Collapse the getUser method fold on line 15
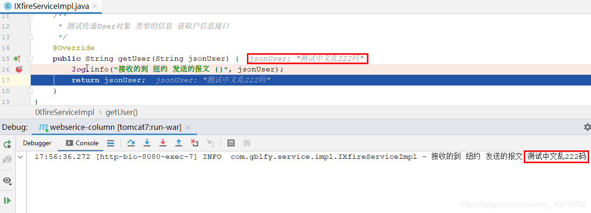The height and width of the screenshot is (213, 591). pos(31,58)
